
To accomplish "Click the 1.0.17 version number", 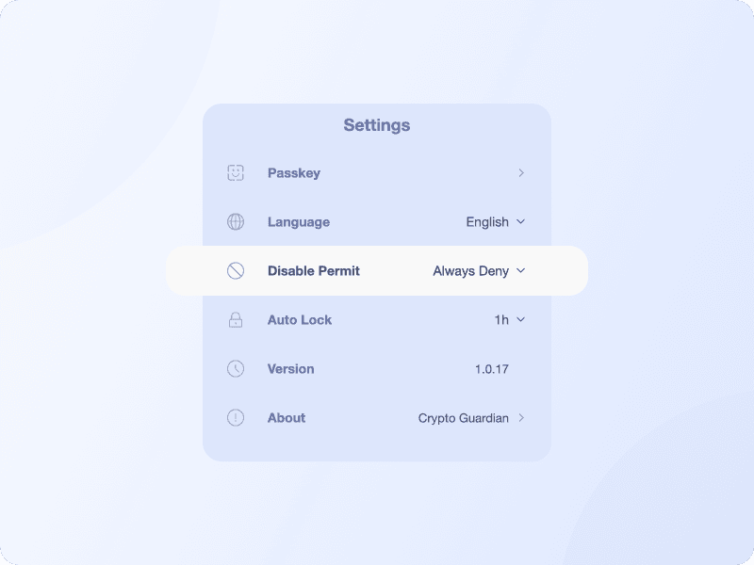I will [492, 369].
